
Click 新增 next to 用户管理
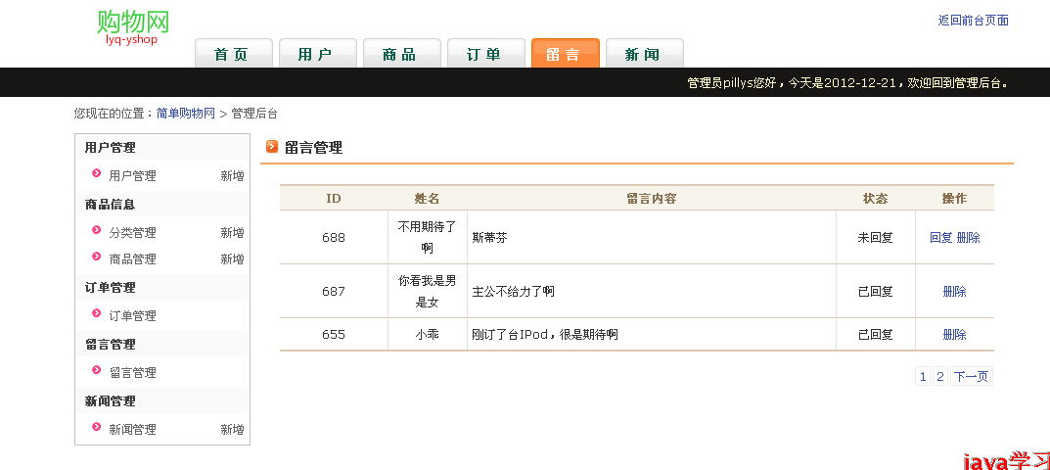click(x=232, y=175)
